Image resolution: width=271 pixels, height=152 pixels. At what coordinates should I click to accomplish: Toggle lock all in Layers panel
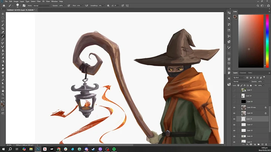point(251,85)
